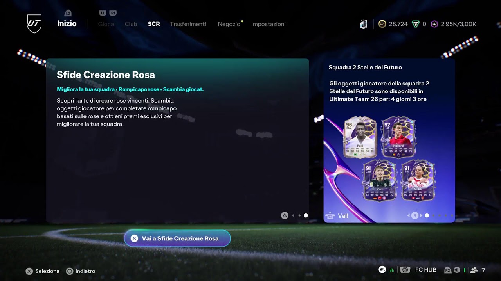Select the SCR tab
This screenshot has height=281, width=501.
coord(154,24)
